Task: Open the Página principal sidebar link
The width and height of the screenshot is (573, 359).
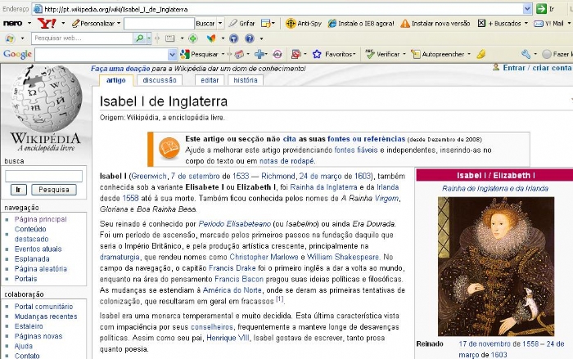Action: pos(40,219)
